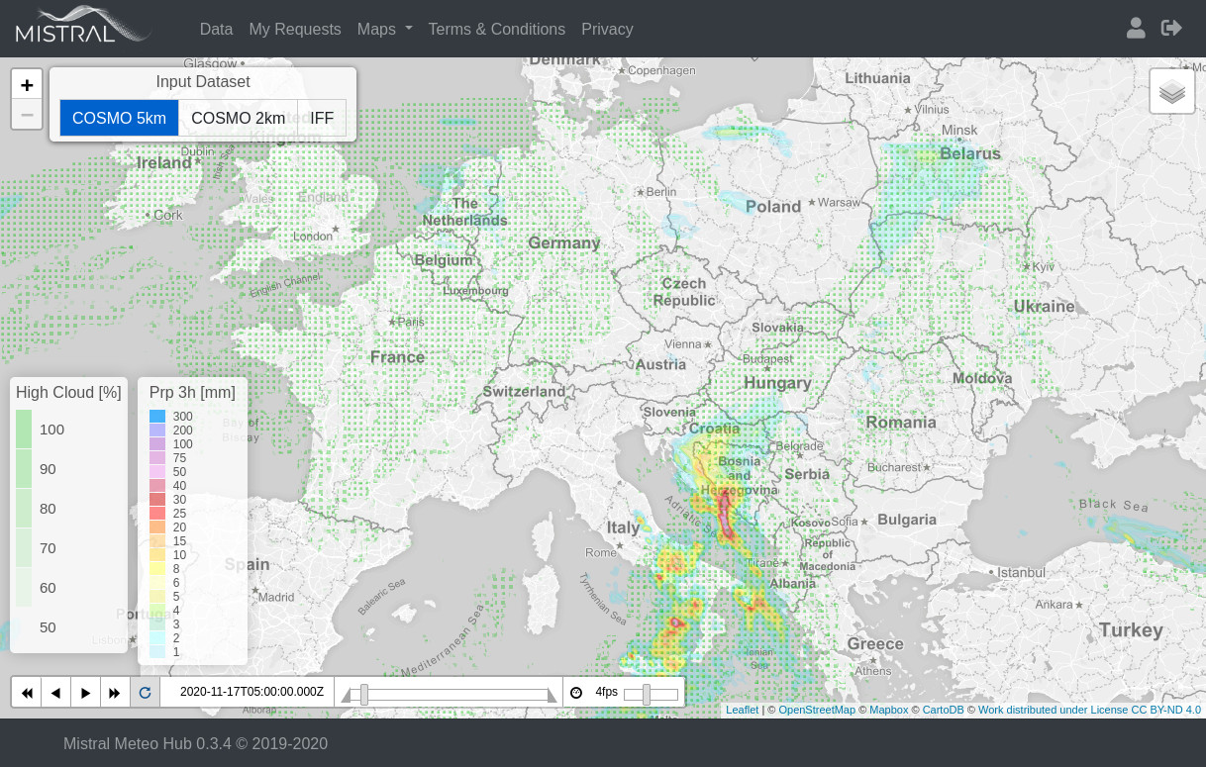
Task: Click the 100% High Cloud swatch
Action: coord(24,430)
